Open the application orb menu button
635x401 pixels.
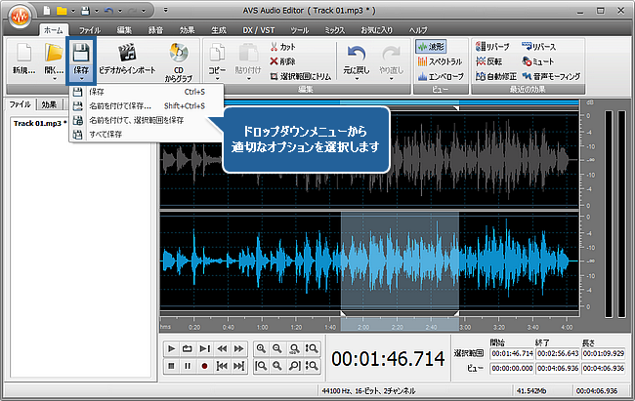tap(20, 17)
